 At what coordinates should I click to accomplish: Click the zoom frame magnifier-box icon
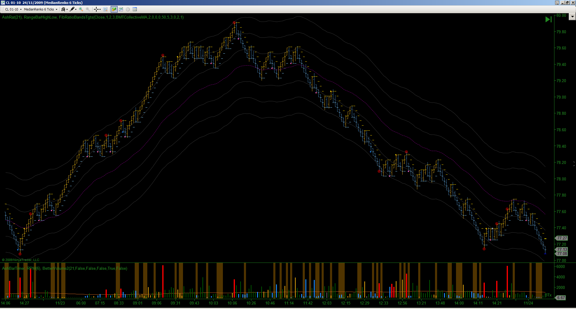point(105,9)
